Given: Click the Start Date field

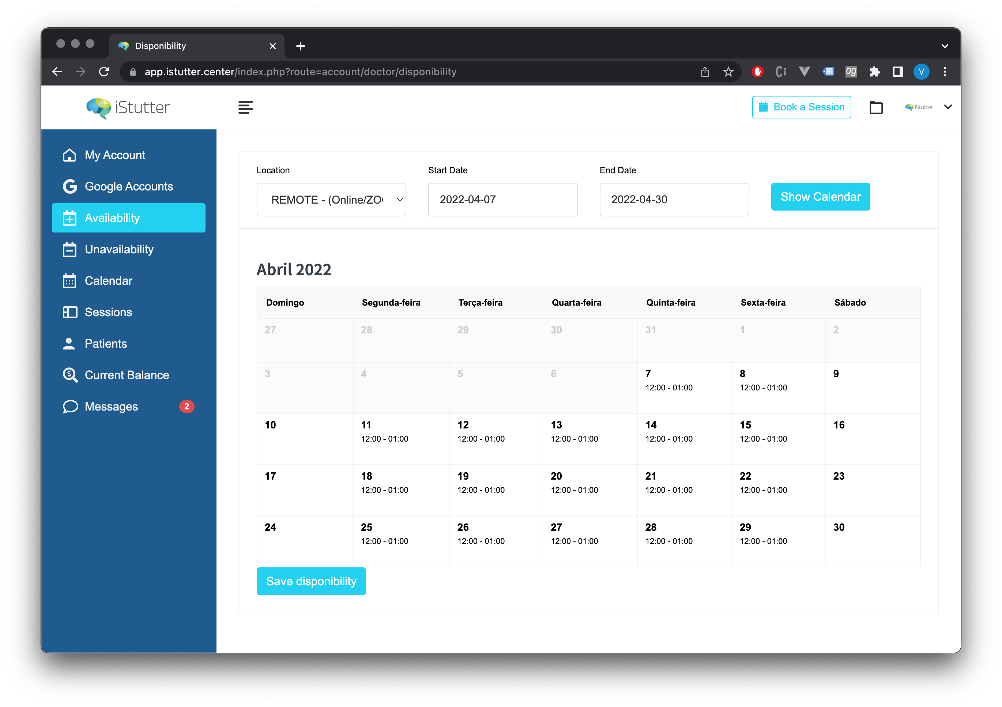Looking at the screenshot, I should click(503, 199).
